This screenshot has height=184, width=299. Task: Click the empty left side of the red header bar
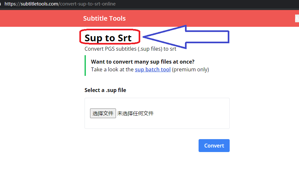[39, 18]
